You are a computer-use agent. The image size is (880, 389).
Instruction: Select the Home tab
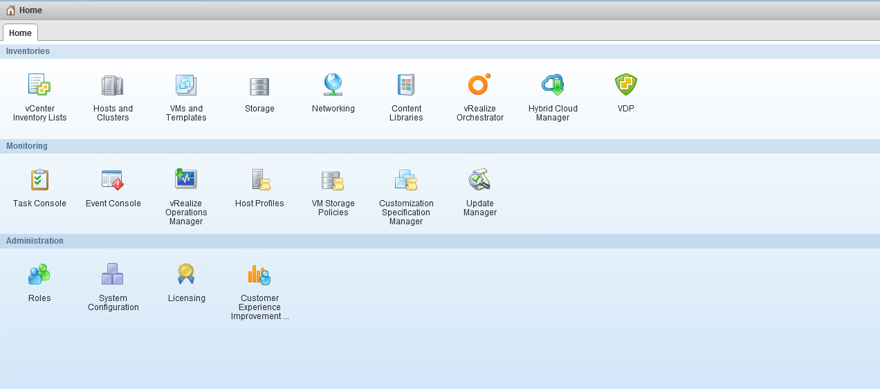(20, 33)
